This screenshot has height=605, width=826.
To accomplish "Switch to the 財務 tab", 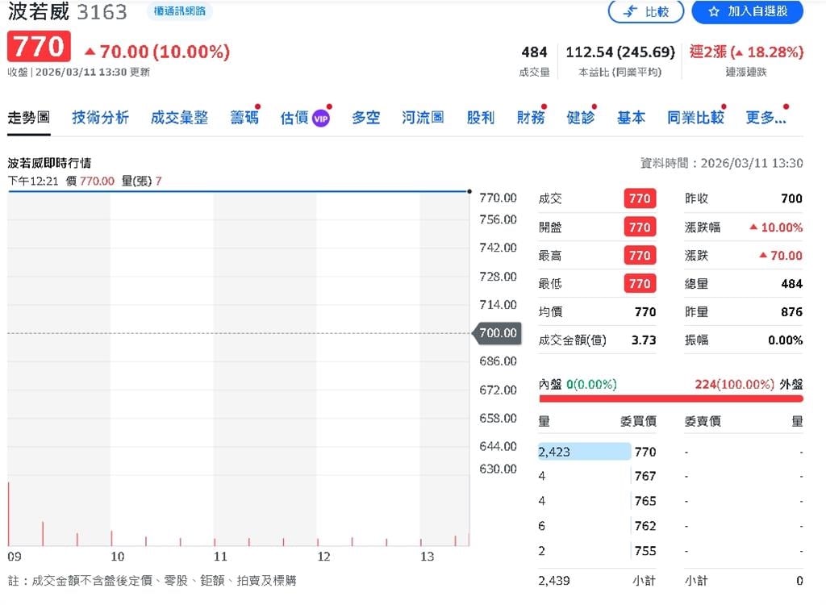I will [530, 117].
